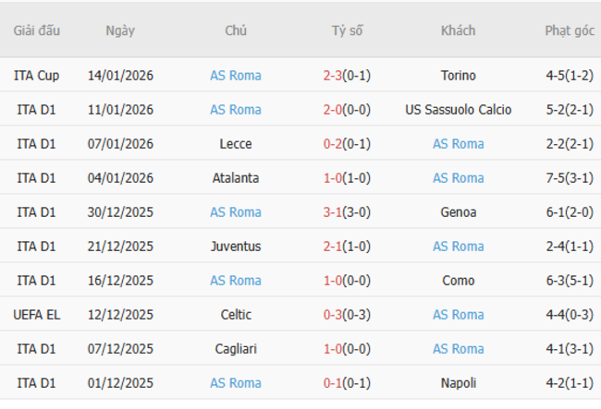Viewport: 601px width, 409px height.
Task: Click the 2-3 score against Torino
Action: 334,76
